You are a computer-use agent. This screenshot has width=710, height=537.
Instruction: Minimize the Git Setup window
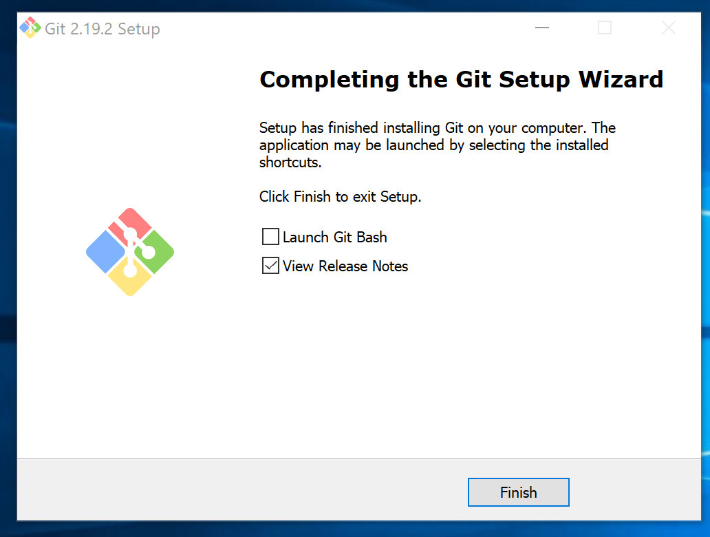tap(541, 28)
